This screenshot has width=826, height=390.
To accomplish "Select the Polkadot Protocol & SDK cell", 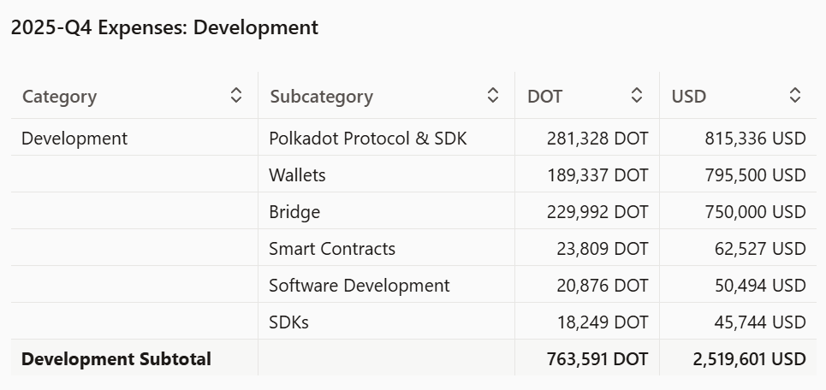I will tap(368, 138).
